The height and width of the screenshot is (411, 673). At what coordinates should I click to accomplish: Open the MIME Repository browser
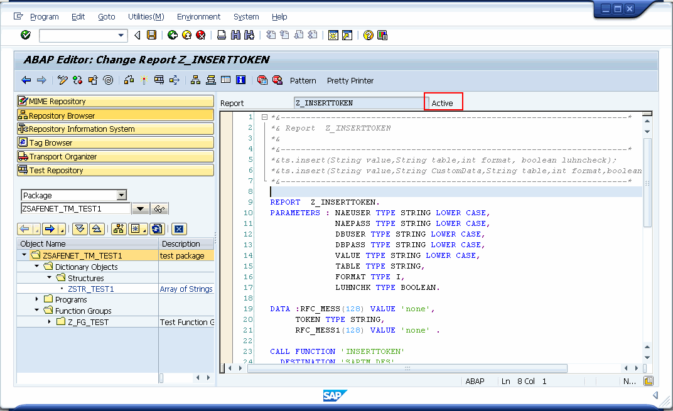tap(116, 101)
